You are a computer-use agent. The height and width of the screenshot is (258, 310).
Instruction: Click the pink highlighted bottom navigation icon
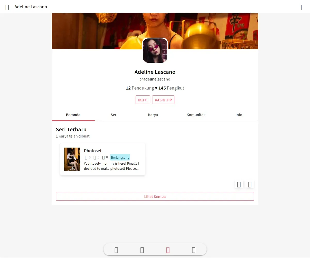coord(168,250)
